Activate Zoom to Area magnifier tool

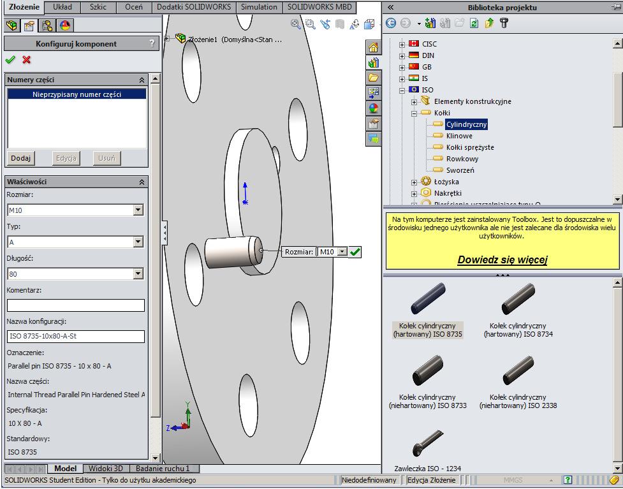(311, 24)
